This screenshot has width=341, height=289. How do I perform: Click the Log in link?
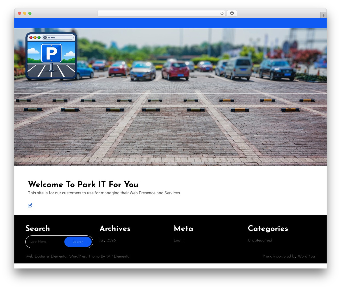coord(179,240)
